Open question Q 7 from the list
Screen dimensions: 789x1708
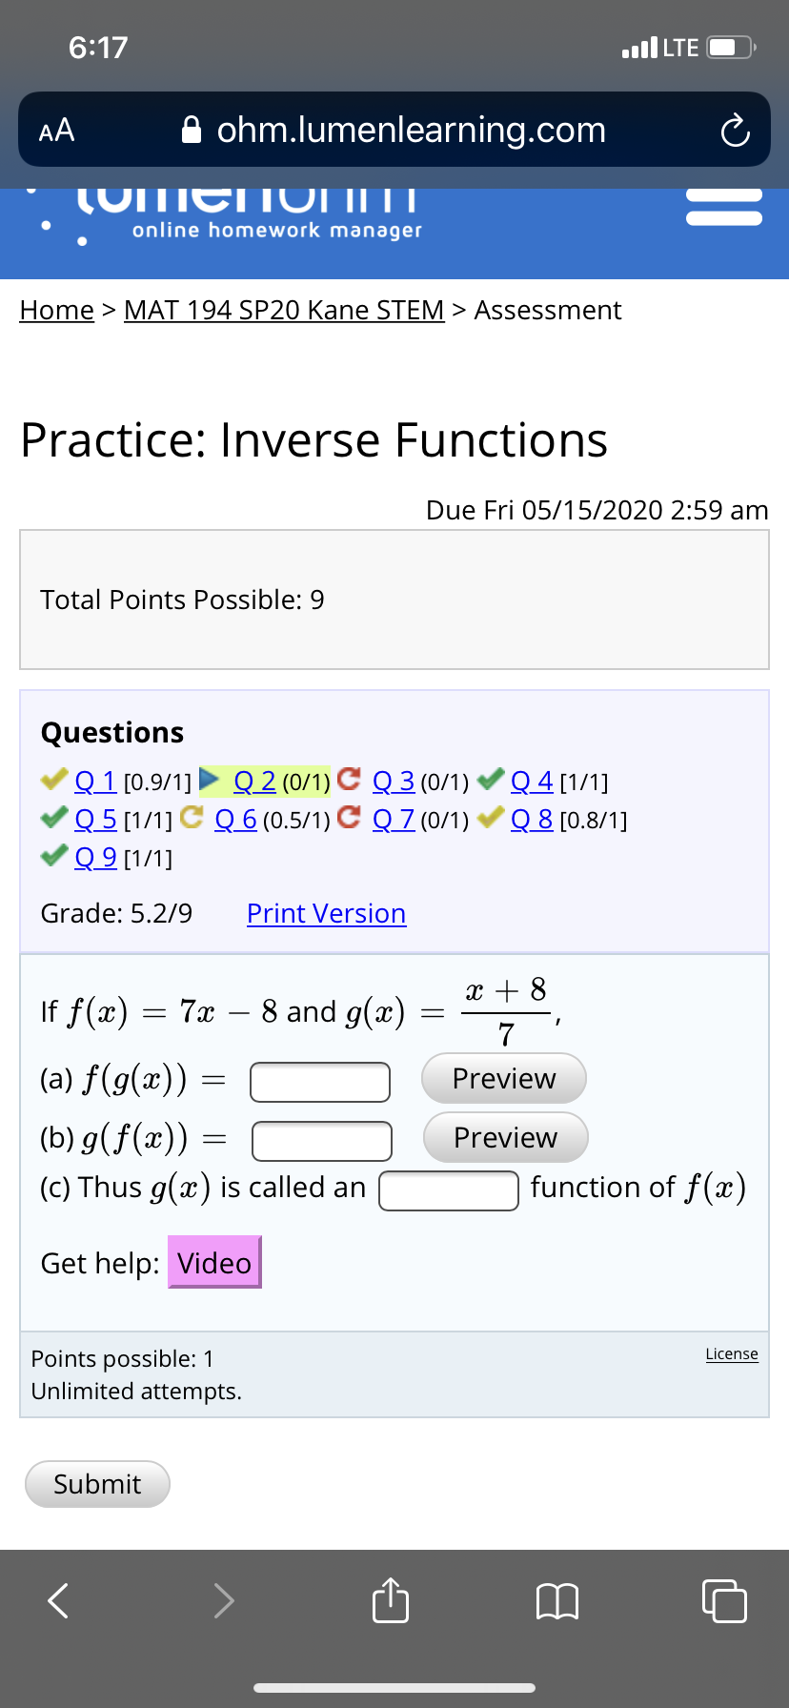tap(394, 818)
